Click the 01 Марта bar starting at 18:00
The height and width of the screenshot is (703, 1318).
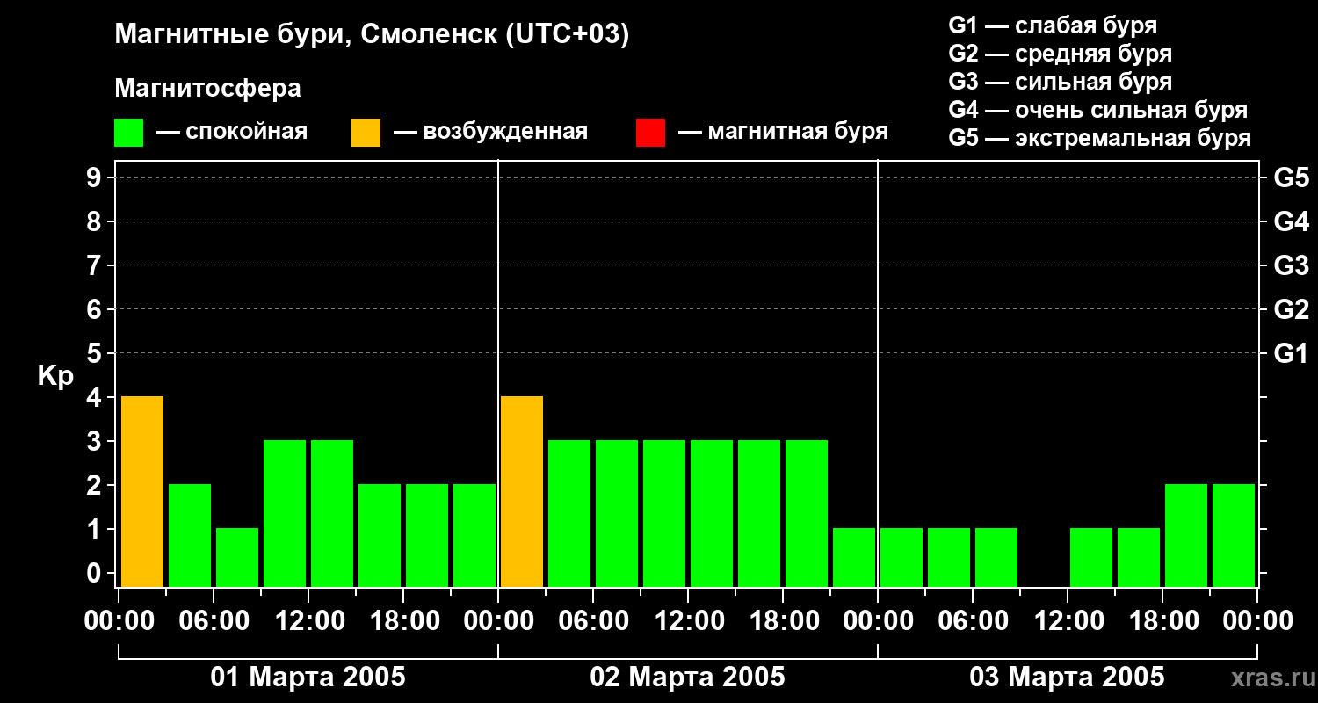pyautogui.click(x=427, y=536)
